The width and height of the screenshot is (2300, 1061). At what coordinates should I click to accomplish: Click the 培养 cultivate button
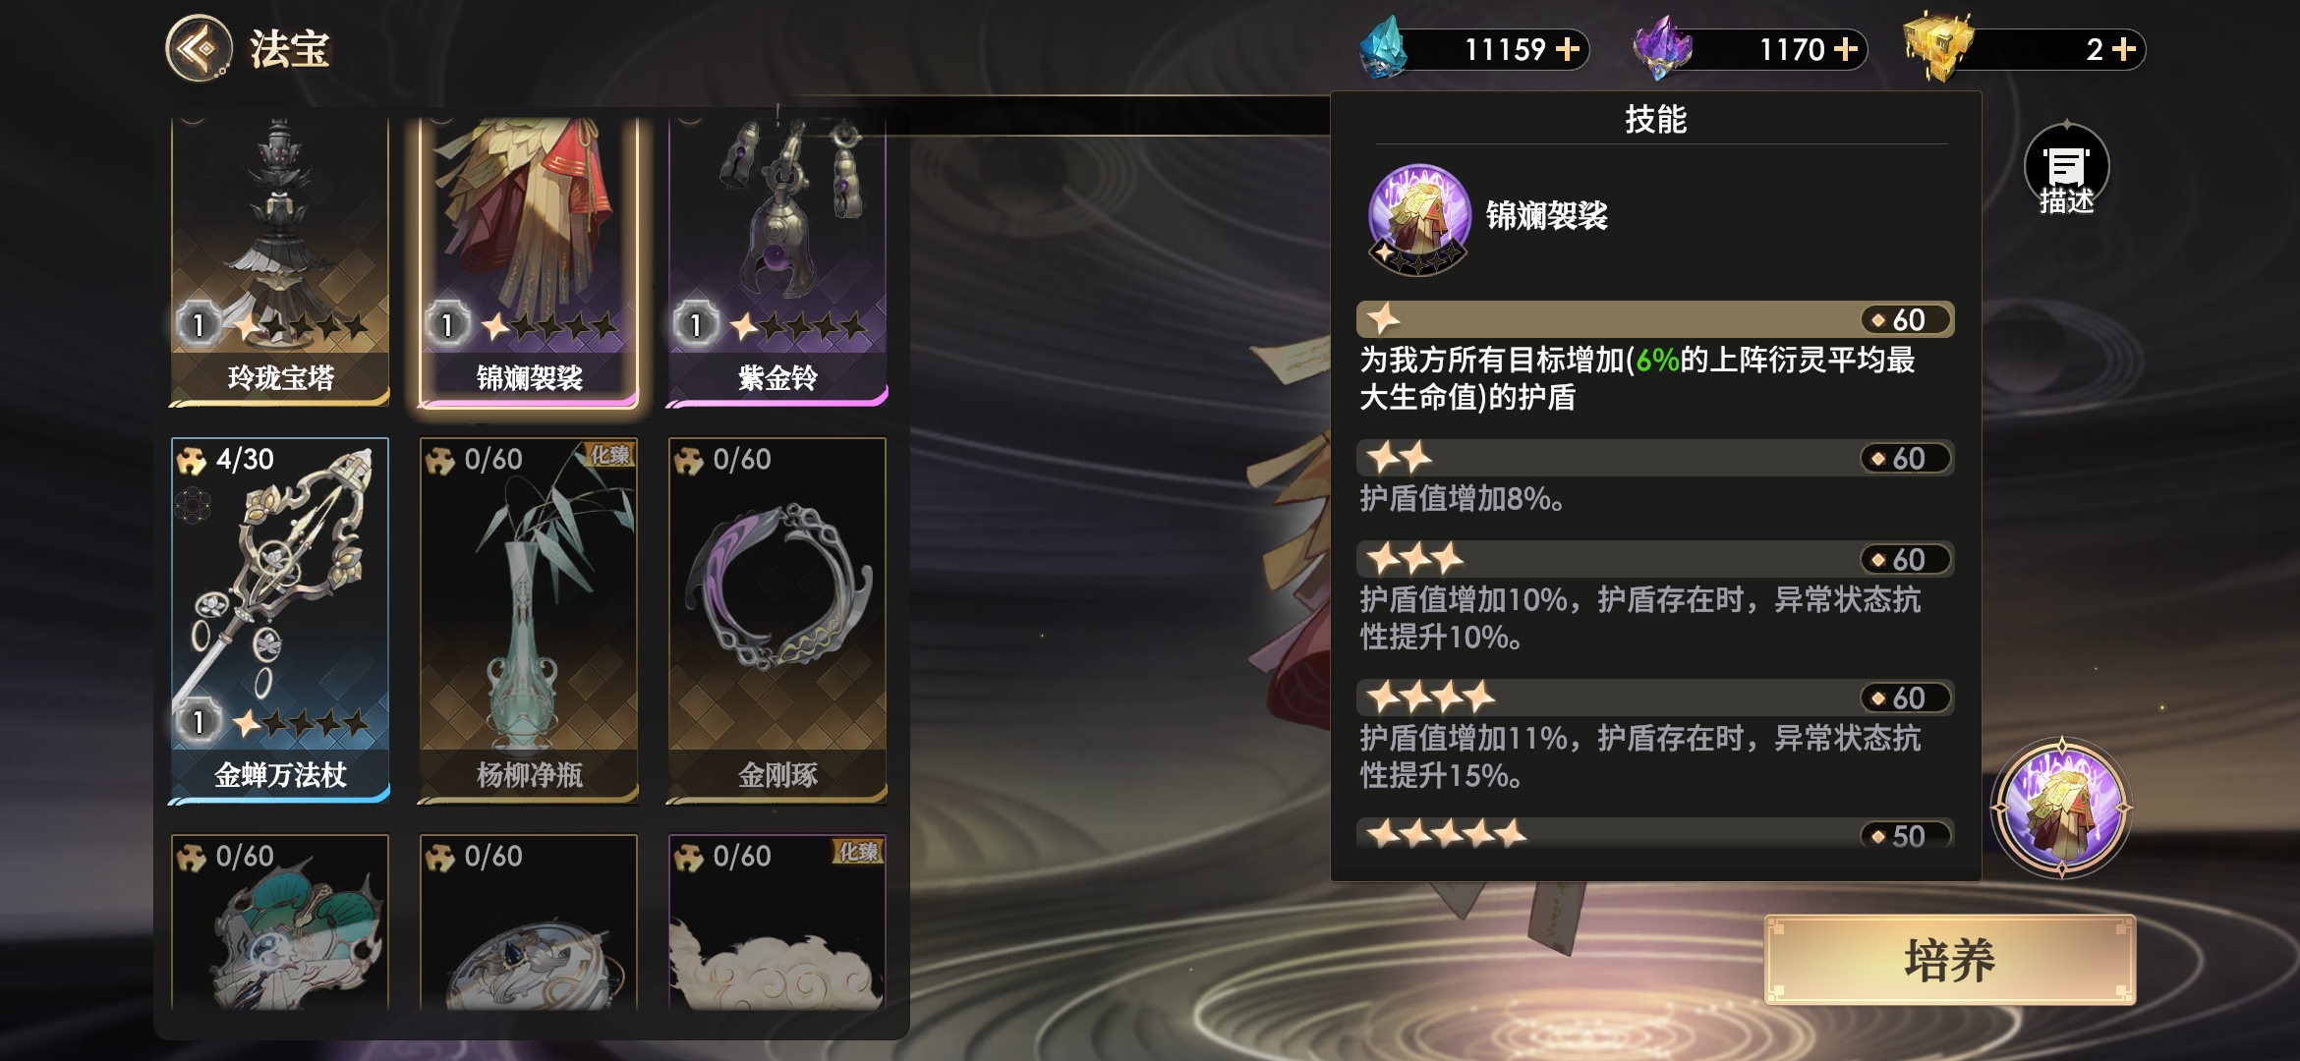pos(1950,960)
